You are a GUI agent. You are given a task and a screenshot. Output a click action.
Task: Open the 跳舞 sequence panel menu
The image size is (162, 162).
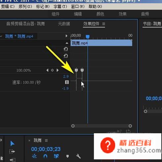coord(46,141)
